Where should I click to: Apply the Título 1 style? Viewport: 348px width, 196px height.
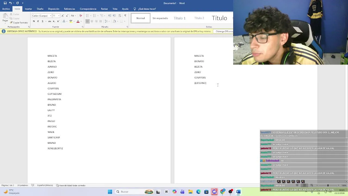pos(179,18)
